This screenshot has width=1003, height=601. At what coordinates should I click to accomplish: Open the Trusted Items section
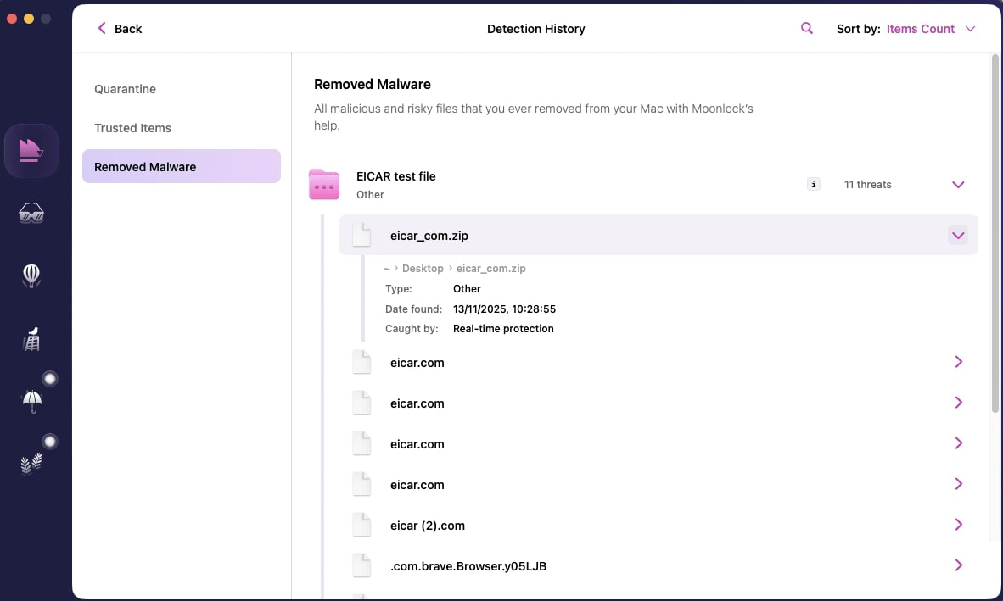click(x=132, y=127)
